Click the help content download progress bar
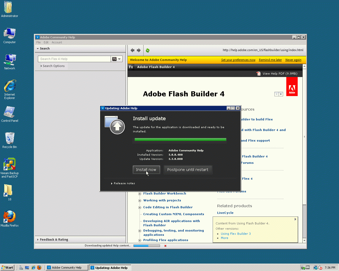 [147, 246]
